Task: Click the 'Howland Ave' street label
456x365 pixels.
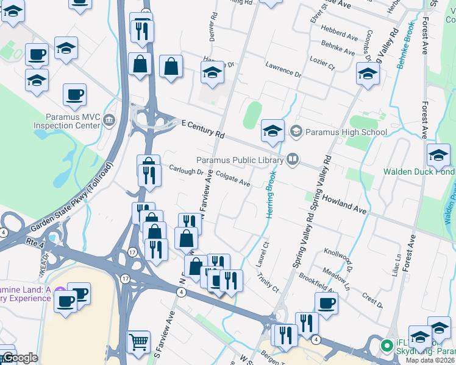Action: [344, 204]
